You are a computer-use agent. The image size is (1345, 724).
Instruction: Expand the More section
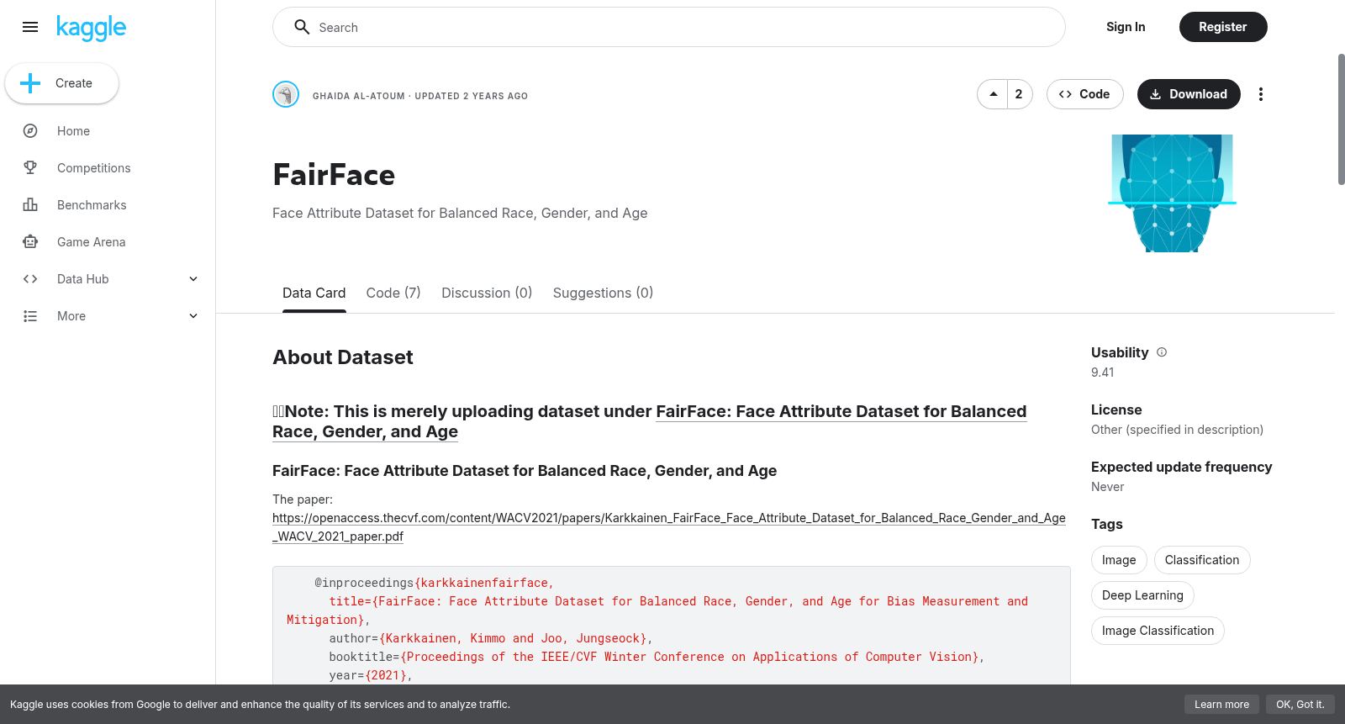[193, 316]
